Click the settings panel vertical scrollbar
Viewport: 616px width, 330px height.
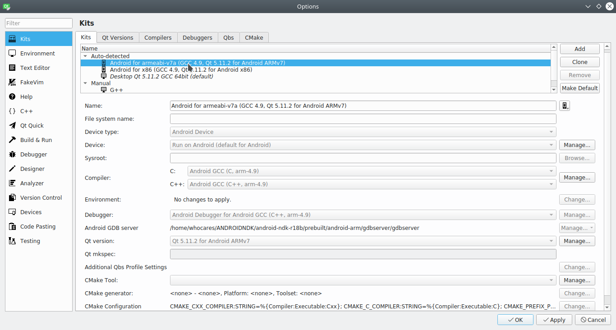click(x=607, y=174)
